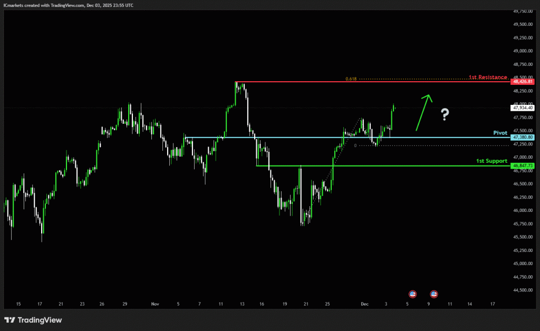Click the first US flag economic event icon
Screen dimensions: 540x331
click(x=412, y=293)
